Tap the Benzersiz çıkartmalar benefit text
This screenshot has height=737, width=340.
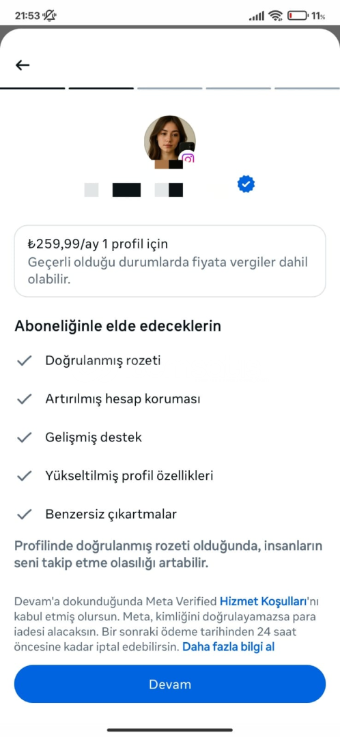pyautogui.click(x=111, y=514)
